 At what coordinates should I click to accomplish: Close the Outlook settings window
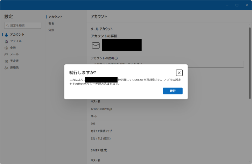pos(246,5)
